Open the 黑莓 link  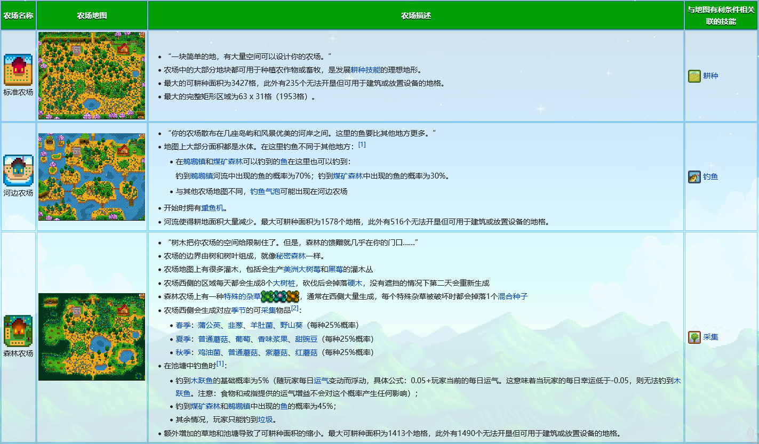click(336, 270)
